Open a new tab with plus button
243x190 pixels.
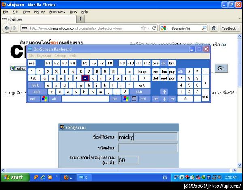pyautogui.click(x=80, y=19)
